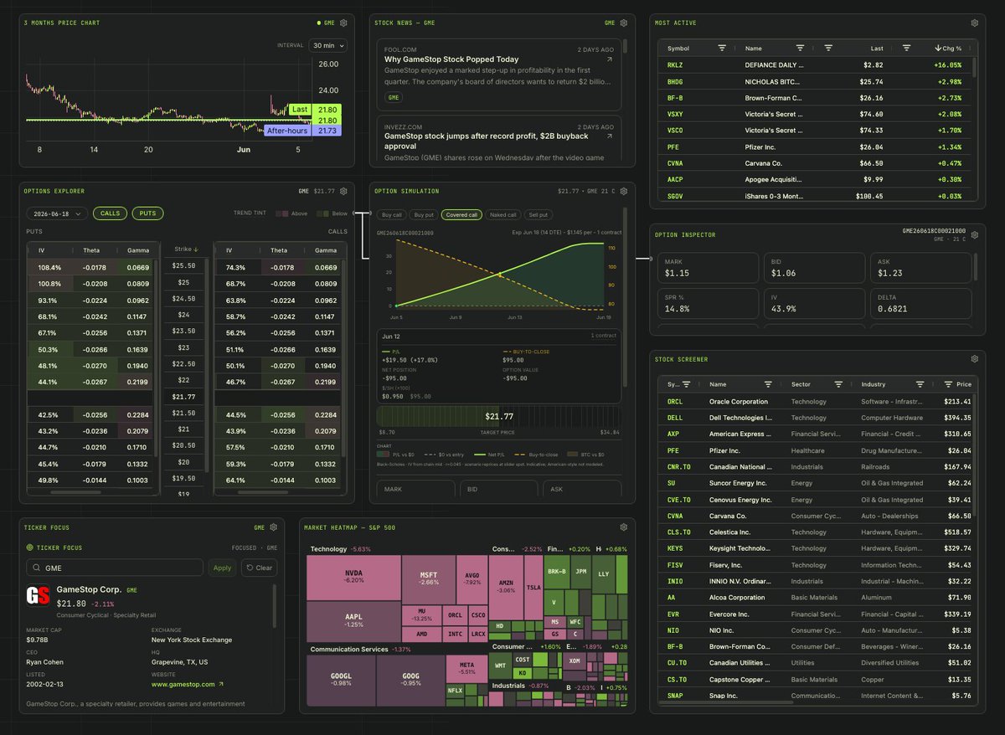Click NVDA tile in the market heatmap
The image size is (1005, 735).
click(354, 578)
